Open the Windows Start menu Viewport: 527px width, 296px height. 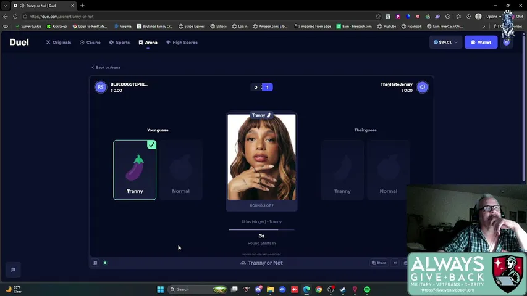[x=160, y=289]
